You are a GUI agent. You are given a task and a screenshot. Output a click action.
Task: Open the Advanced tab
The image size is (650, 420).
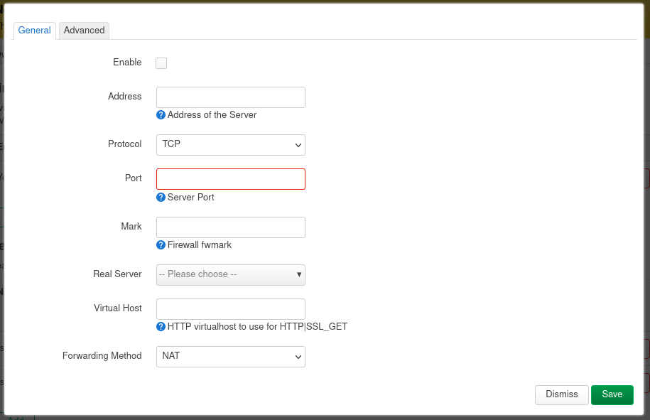tap(84, 31)
